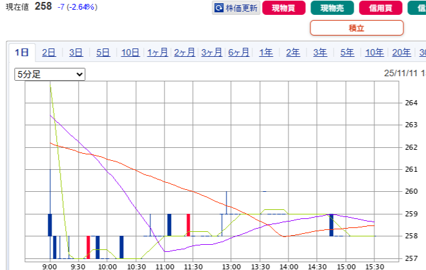Select the 5日 period tab
Image resolution: width=426 pixels, height=270 pixels.
pyautogui.click(x=103, y=53)
